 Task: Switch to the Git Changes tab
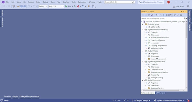160,93
